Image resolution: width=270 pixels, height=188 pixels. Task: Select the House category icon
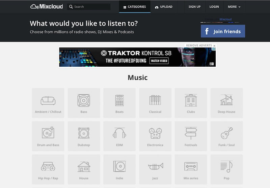point(84,167)
